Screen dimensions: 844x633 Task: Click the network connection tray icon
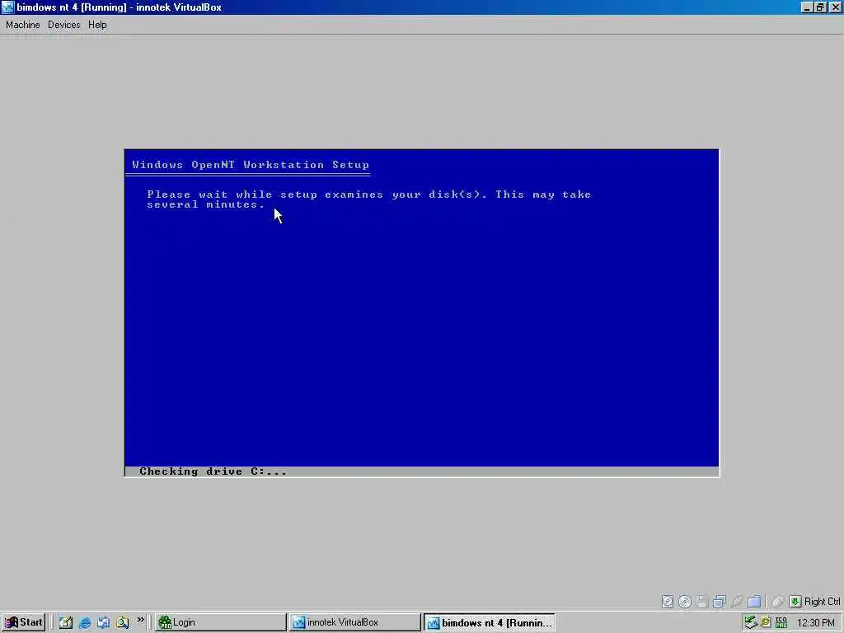pos(750,622)
